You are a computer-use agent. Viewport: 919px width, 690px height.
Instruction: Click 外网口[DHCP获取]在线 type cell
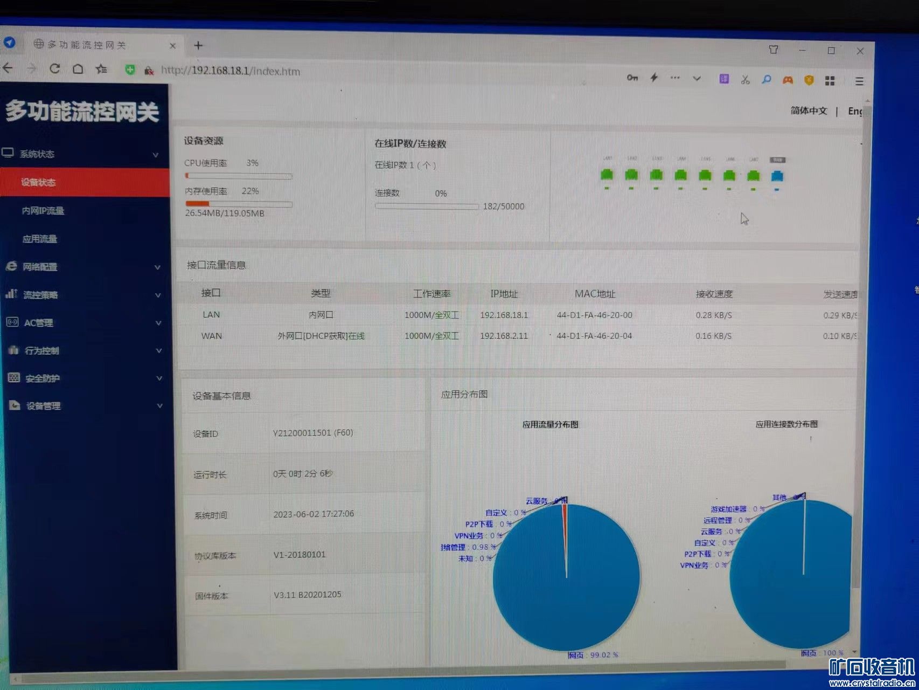pyautogui.click(x=321, y=336)
